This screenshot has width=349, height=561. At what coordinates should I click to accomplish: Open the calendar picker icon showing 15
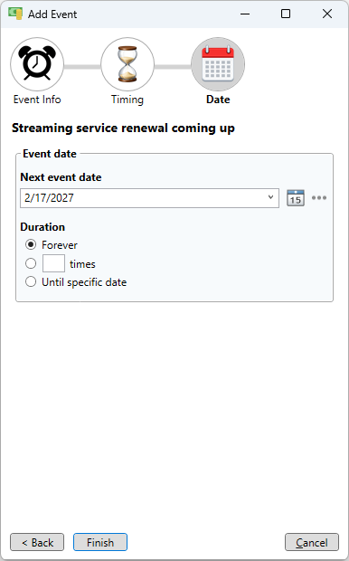[x=296, y=198]
